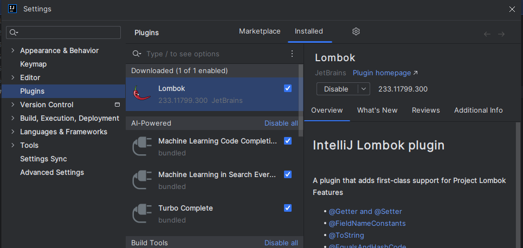Open the What's New tab
523x248 pixels.
pos(377,110)
